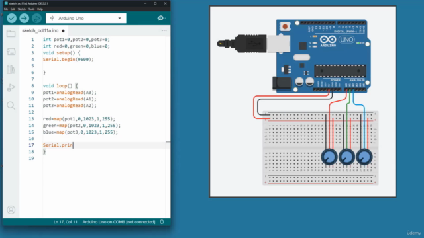The width and height of the screenshot is (424, 238).
Task: Click the Ln 17, Col 11 status entry
Action: pos(66,222)
